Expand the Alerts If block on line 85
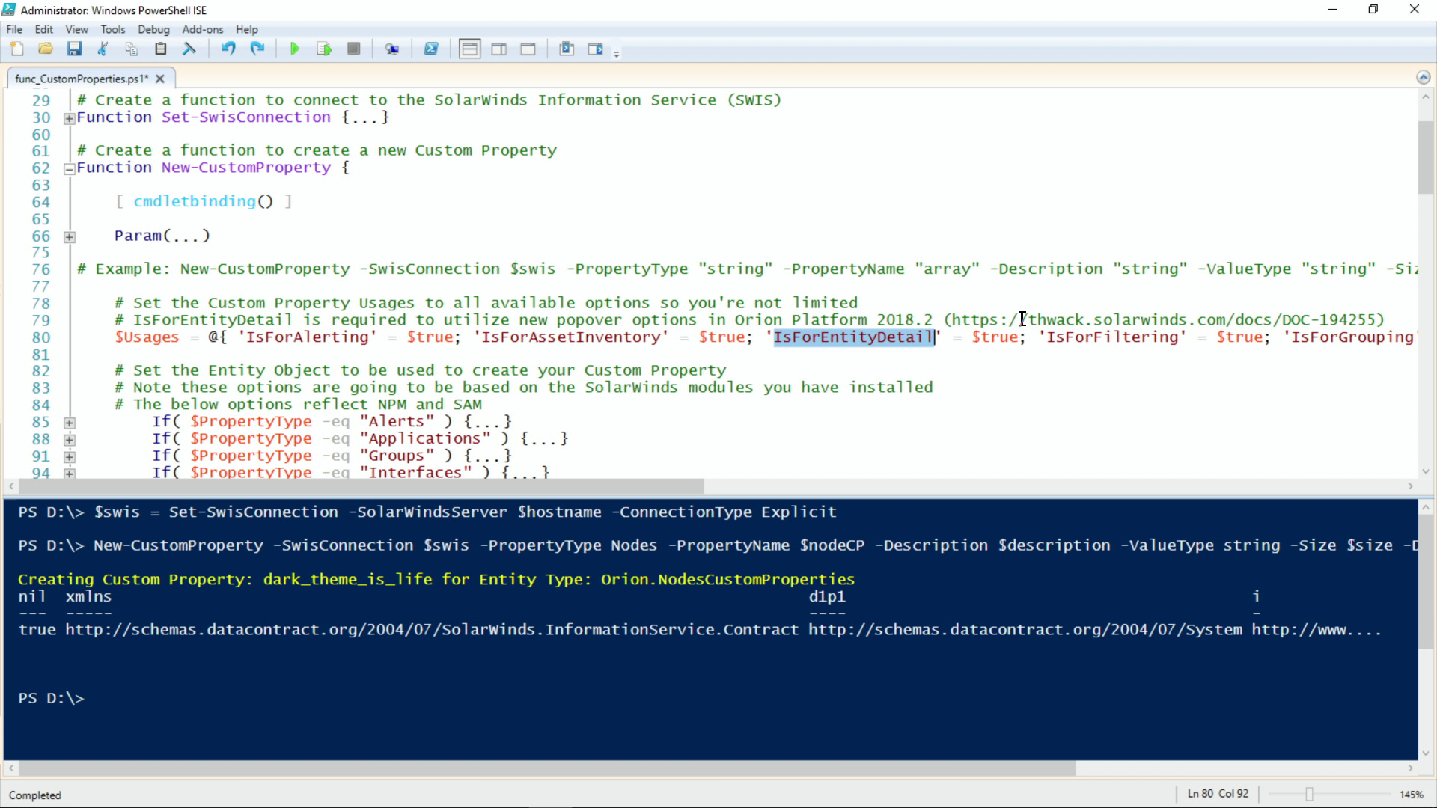The image size is (1437, 808). (x=70, y=423)
